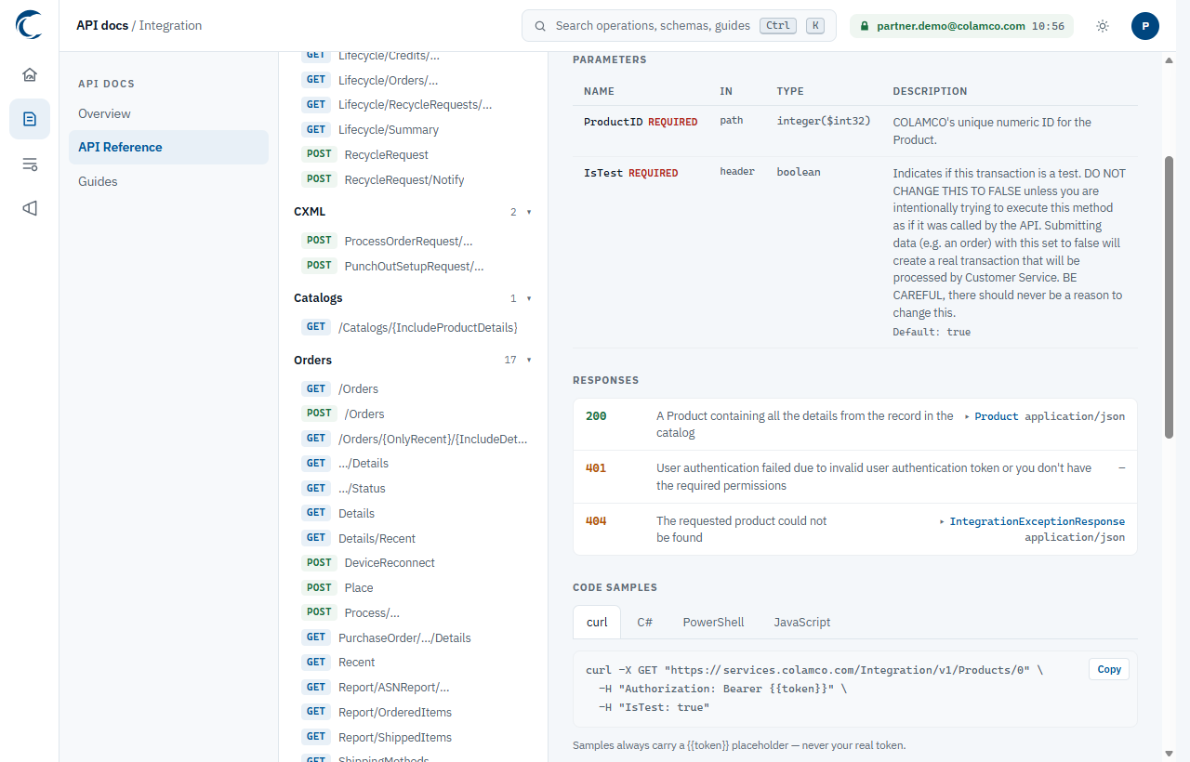Click the 404 response code
The image size is (1190, 762).
pyautogui.click(x=596, y=521)
